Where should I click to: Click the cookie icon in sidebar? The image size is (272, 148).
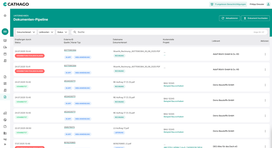pyautogui.click(x=5, y=120)
